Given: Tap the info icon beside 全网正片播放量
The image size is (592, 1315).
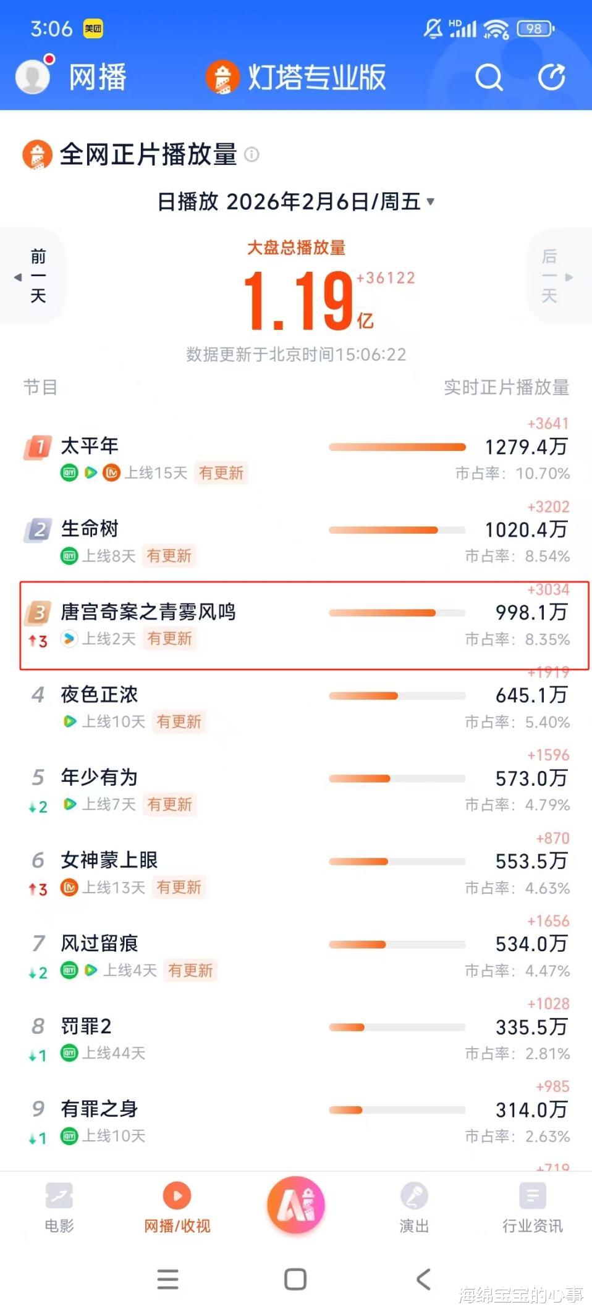Looking at the screenshot, I should point(252,154).
